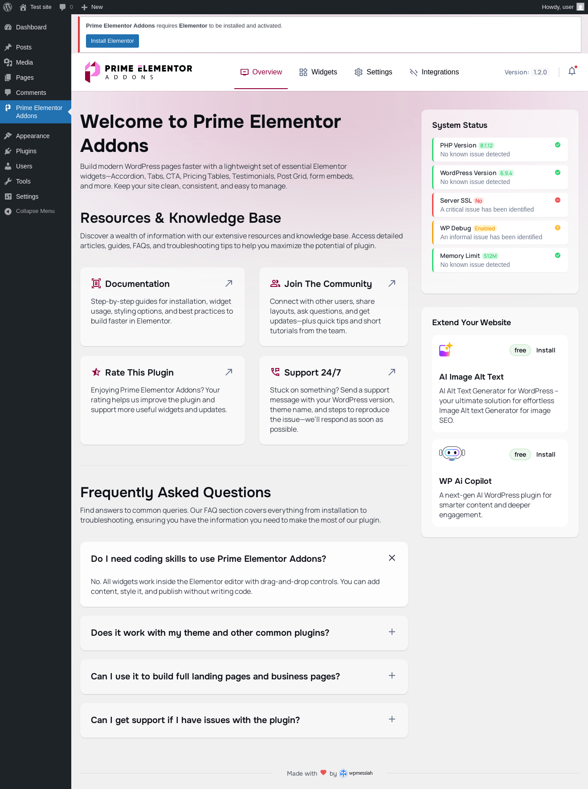Open the notifications bell icon
The image size is (588, 789).
tap(572, 71)
